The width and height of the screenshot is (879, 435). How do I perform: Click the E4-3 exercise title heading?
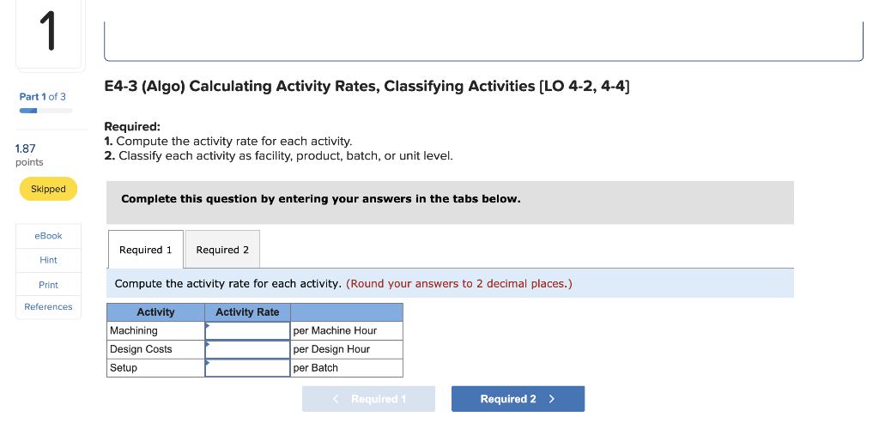367,87
